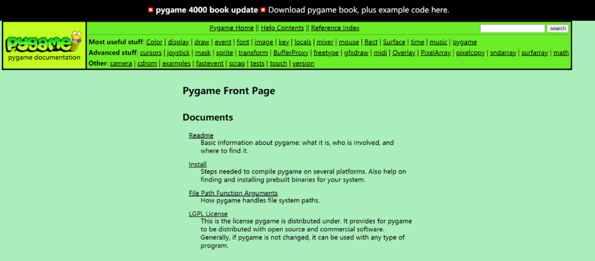
Task: Open the surfarray module link
Action: click(534, 53)
